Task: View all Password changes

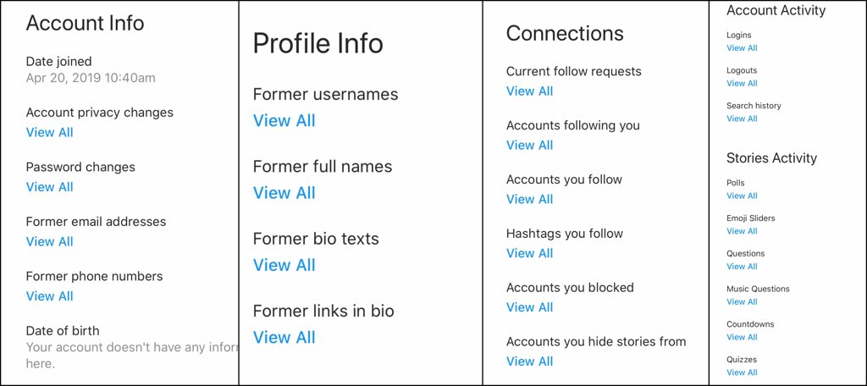Action: click(x=49, y=187)
